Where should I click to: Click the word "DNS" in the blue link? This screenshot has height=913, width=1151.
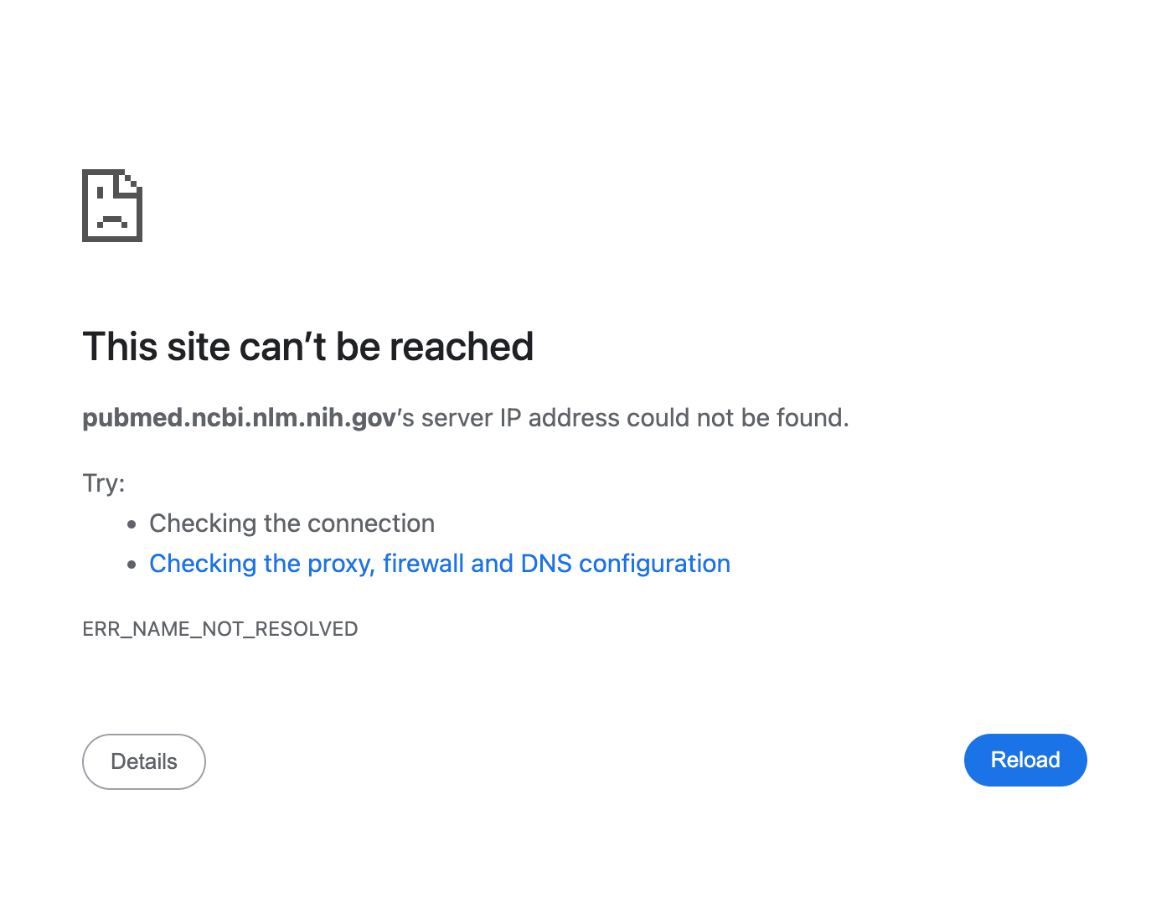click(x=546, y=564)
